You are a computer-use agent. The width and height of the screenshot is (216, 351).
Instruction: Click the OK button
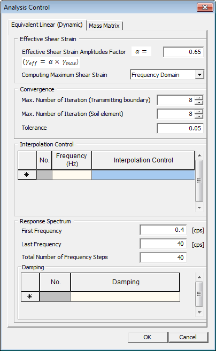coord(148,337)
